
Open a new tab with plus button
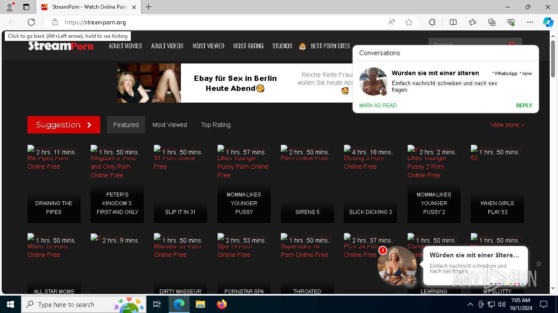click(x=148, y=7)
